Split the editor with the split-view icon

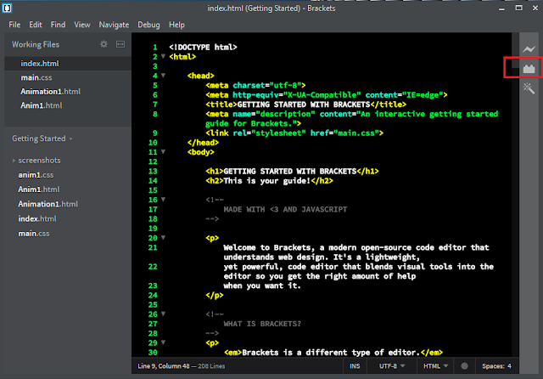coord(120,44)
